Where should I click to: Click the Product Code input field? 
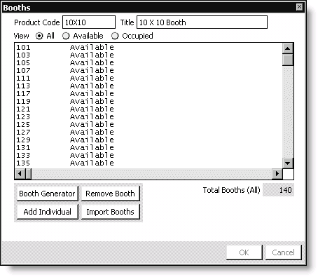point(89,22)
